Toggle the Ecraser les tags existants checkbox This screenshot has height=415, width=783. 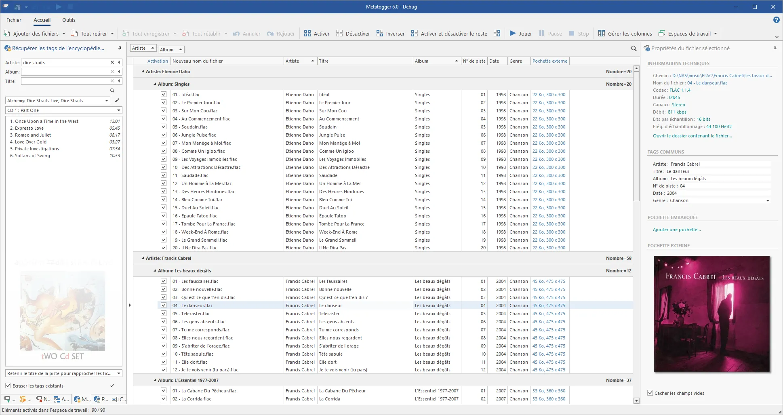pos(8,386)
